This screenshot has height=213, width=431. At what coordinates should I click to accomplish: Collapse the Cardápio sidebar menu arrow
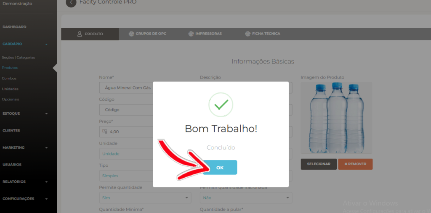pyautogui.click(x=46, y=44)
